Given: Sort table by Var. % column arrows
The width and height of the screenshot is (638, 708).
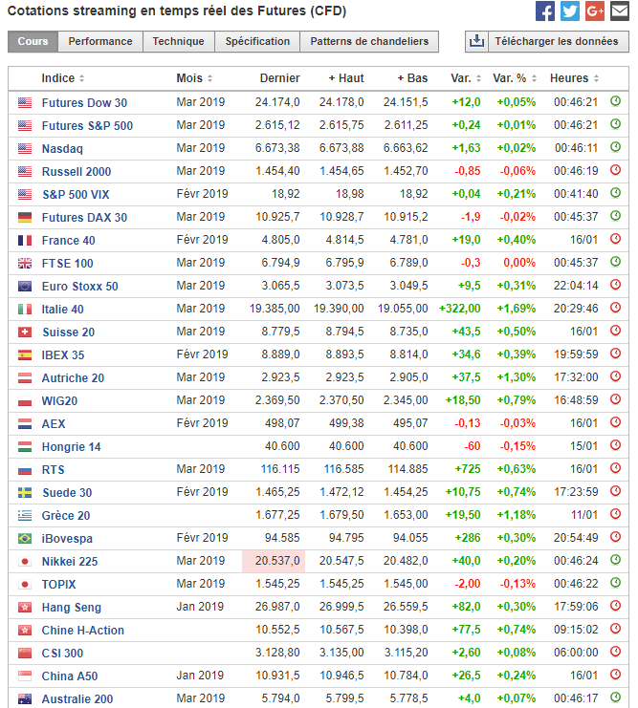Looking at the screenshot, I should point(534,78).
